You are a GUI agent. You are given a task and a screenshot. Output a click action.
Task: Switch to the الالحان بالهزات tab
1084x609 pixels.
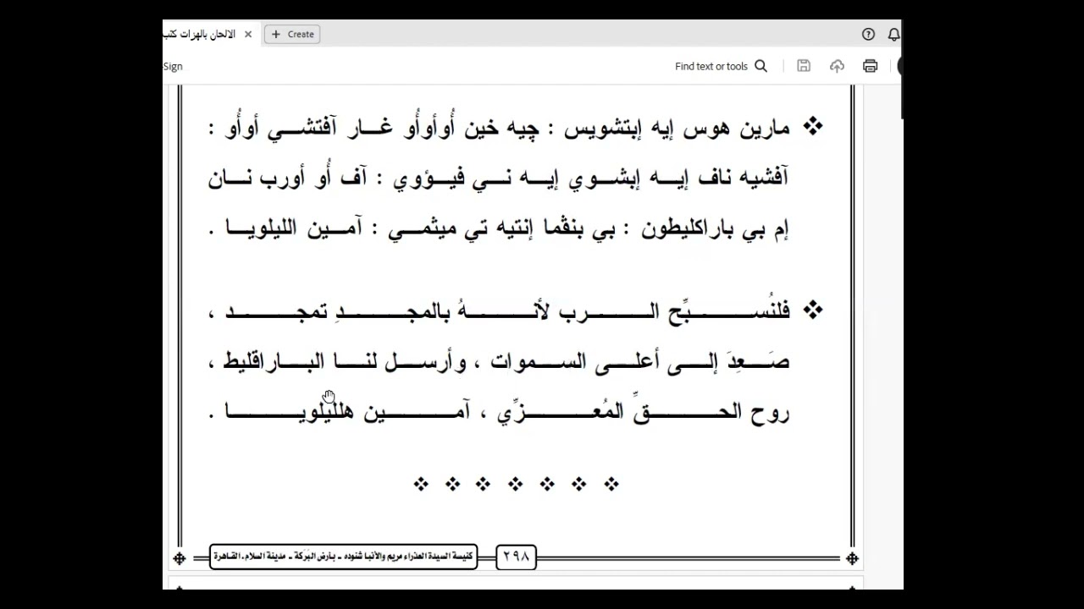(x=200, y=34)
